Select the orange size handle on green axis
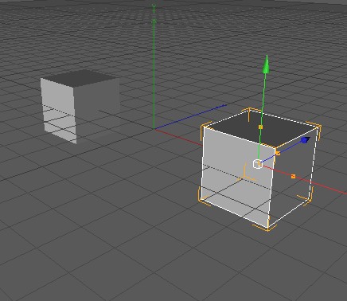 [x=260, y=127]
